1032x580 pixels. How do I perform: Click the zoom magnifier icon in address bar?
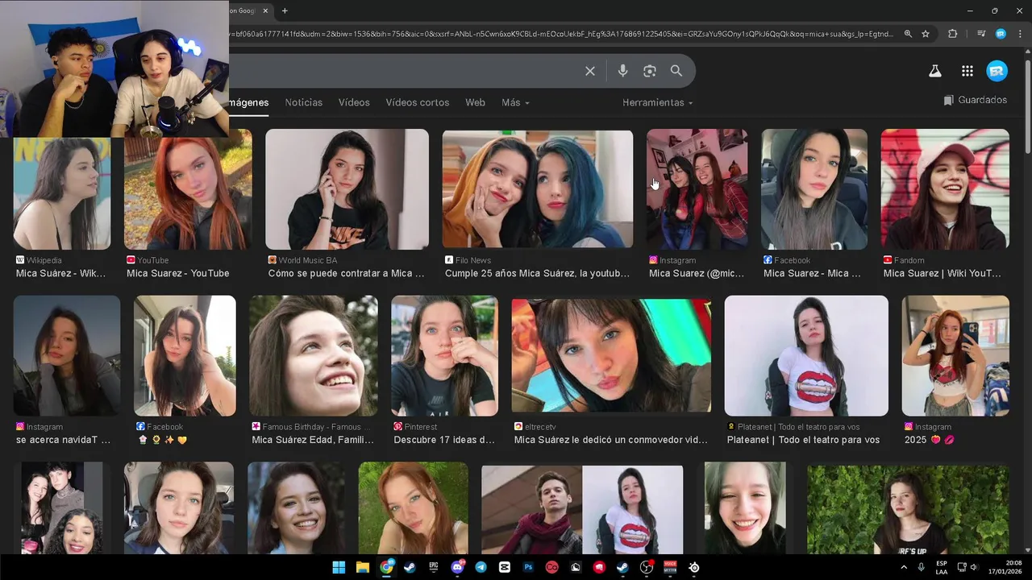(908, 34)
